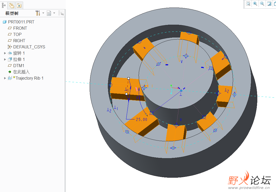Expand the Trajectory Rib 1 node
276x192 pixels.
5,78
